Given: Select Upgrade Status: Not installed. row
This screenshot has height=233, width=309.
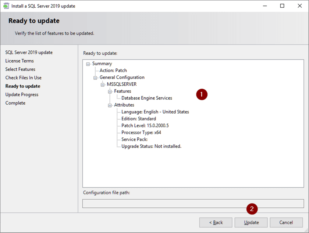Looking at the screenshot, I should (151, 146).
